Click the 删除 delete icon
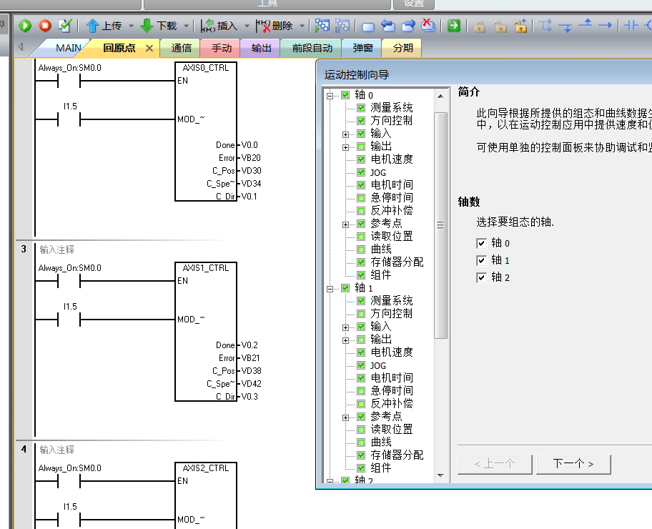The height and width of the screenshot is (529, 652). (263, 26)
